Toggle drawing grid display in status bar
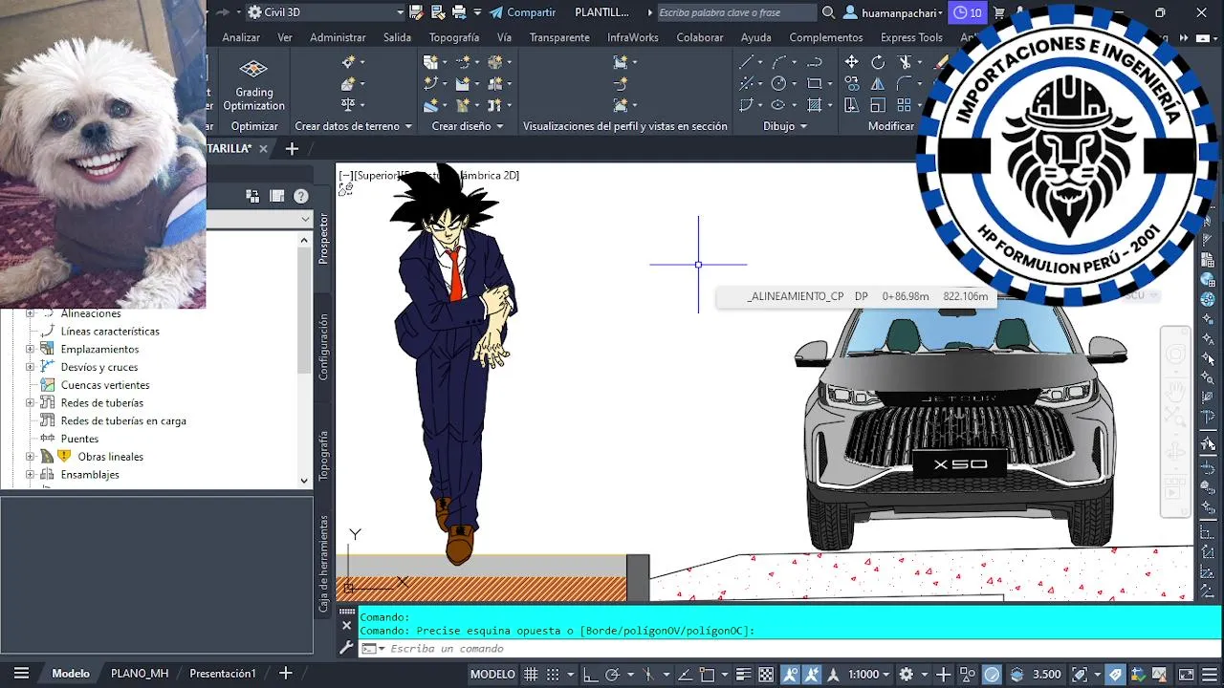Image resolution: width=1224 pixels, height=688 pixels. 532,674
